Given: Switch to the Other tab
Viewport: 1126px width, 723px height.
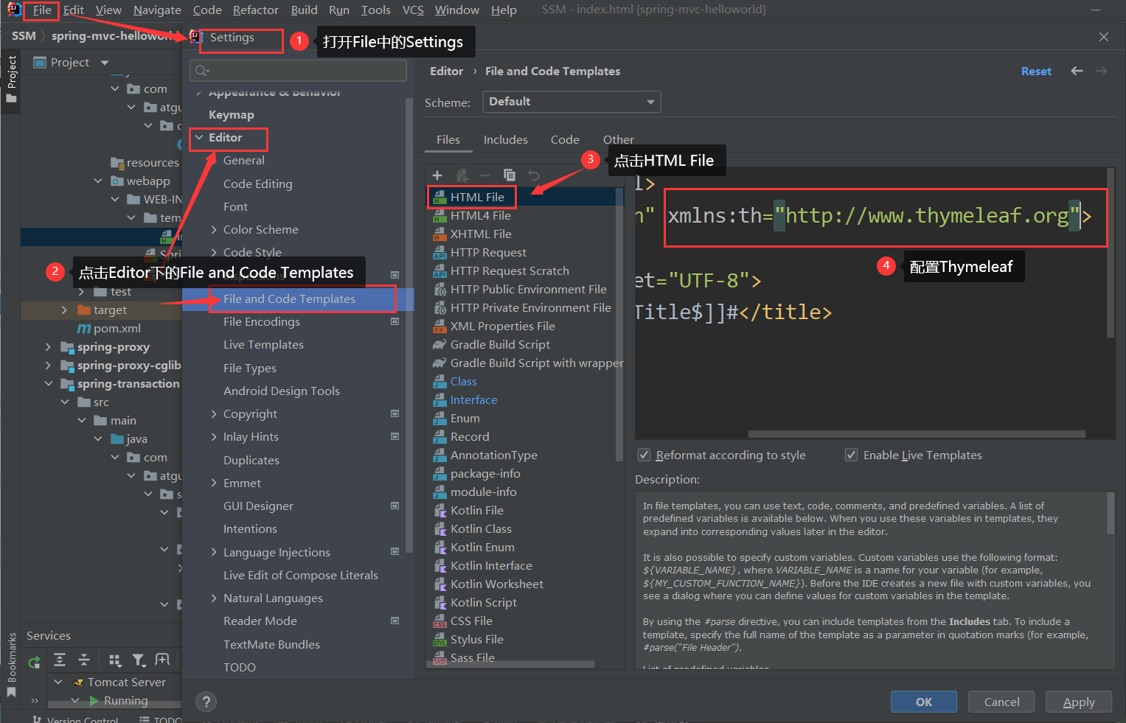Looking at the screenshot, I should (618, 139).
